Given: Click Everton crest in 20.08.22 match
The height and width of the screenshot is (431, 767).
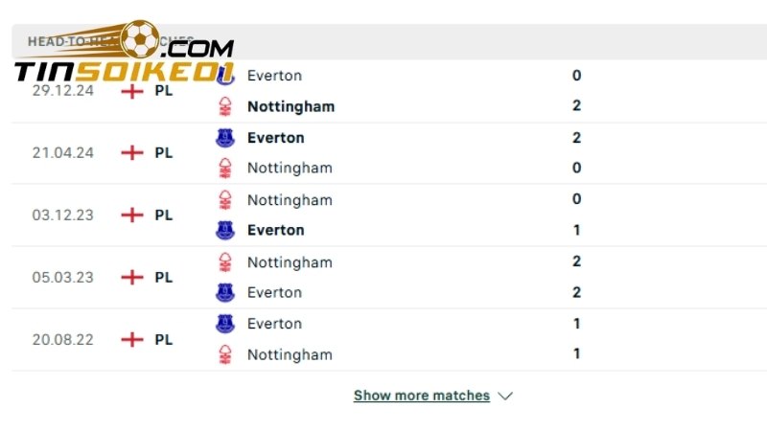Looking at the screenshot, I should tap(225, 324).
